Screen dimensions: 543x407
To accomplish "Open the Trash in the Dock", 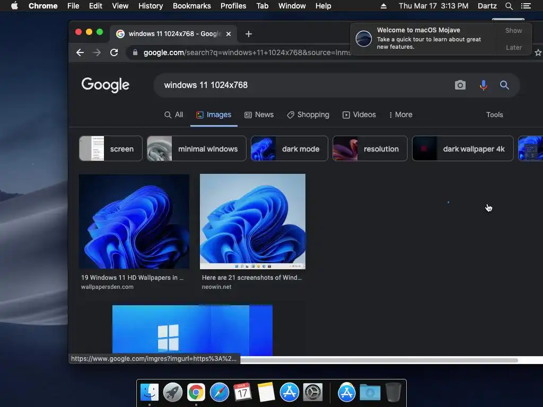I will [x=393, y=392].
